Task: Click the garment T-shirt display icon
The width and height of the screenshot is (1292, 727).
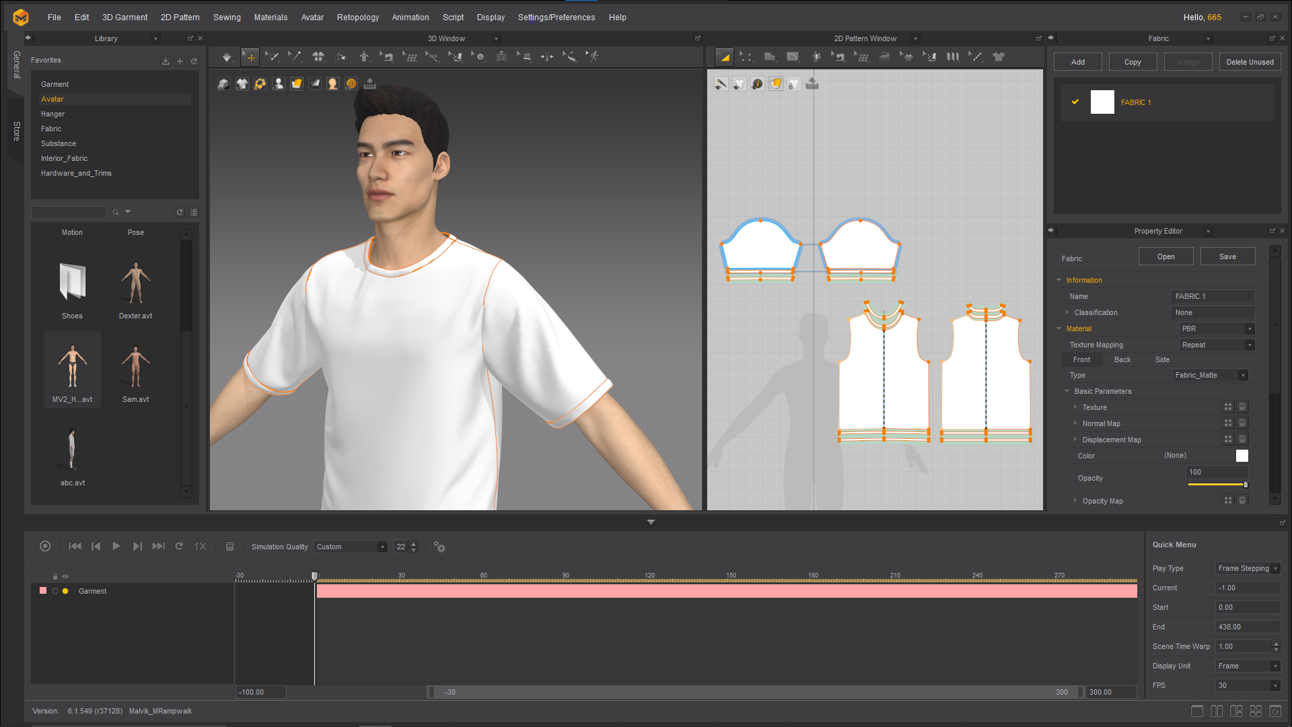Action: pyautogui.click(x=242, y=83)
